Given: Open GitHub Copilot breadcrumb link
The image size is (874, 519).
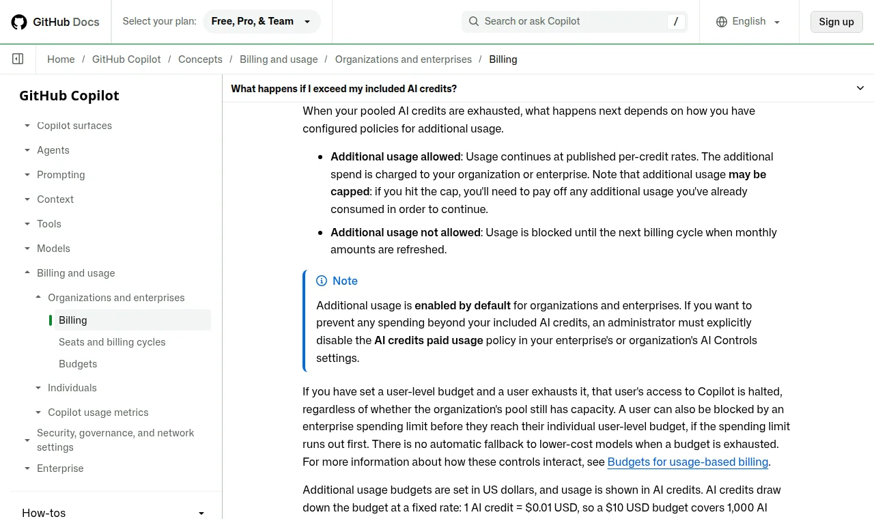Looking at the screenshot, I should point(126,59).
